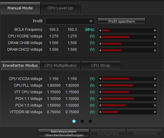Select the Erweiterter Modus tab

tap(20, 65)
